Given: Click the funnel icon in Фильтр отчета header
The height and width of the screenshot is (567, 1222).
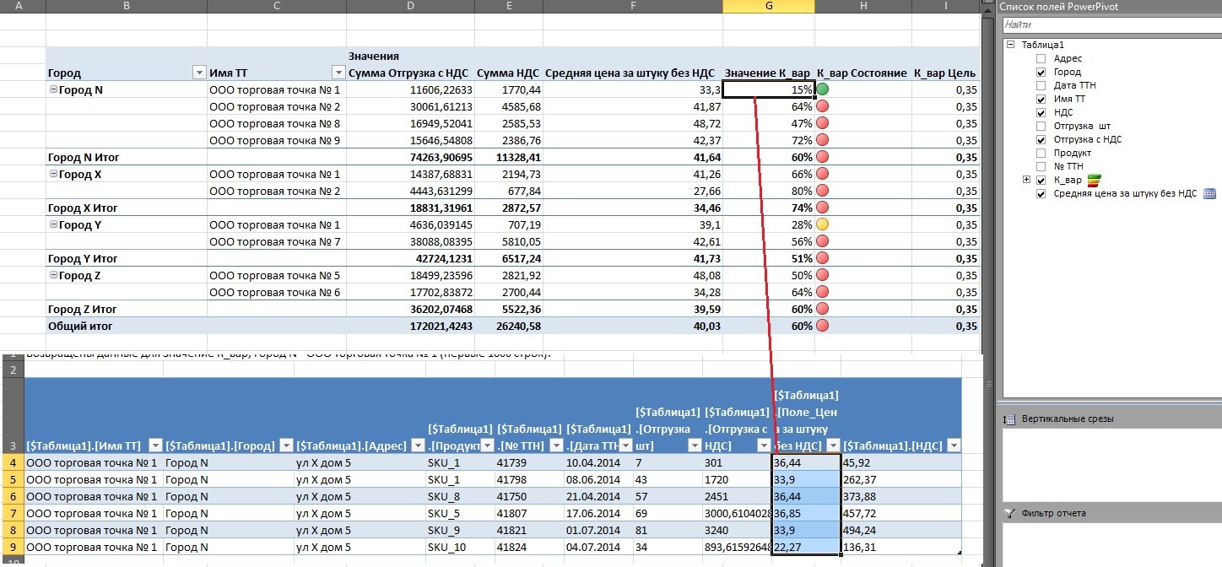Looking at the screenshot, I should coord(1009,513).
